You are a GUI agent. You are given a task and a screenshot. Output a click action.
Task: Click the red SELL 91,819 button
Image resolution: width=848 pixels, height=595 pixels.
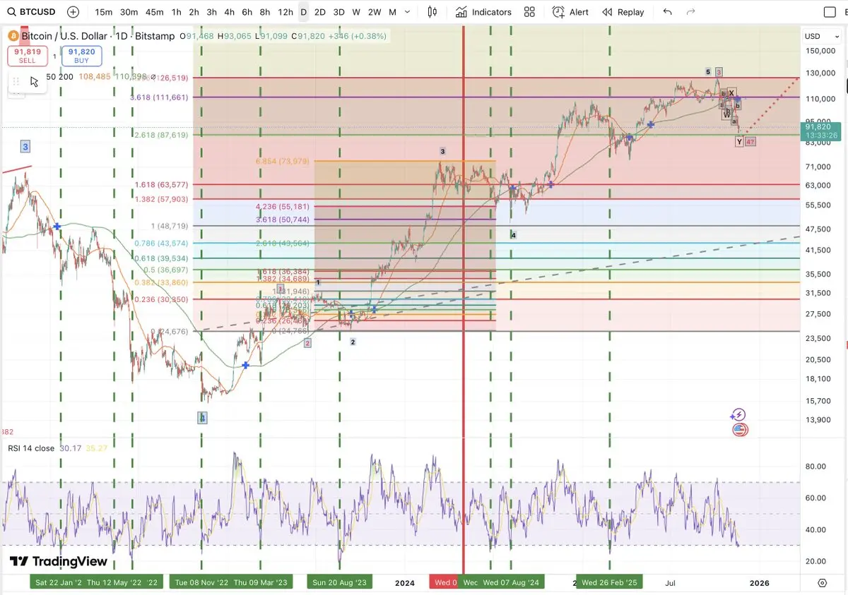point(27,56)
